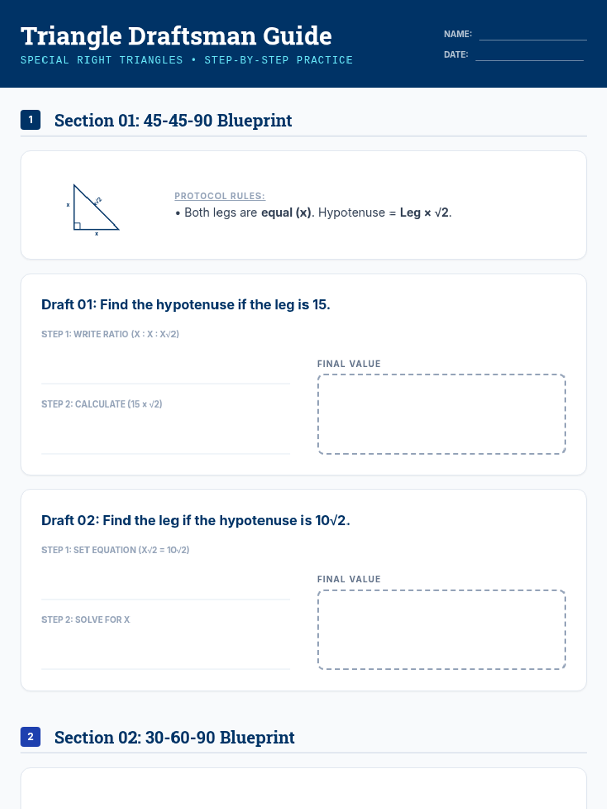Click the Triangle Draftsman Guide title

point(176,36)
